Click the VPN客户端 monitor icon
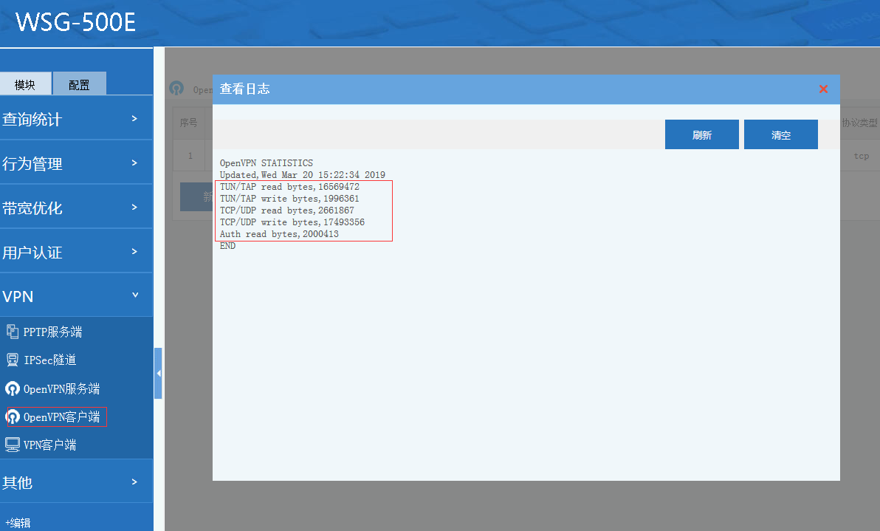The image size is (880, 531). click(12, 445)
